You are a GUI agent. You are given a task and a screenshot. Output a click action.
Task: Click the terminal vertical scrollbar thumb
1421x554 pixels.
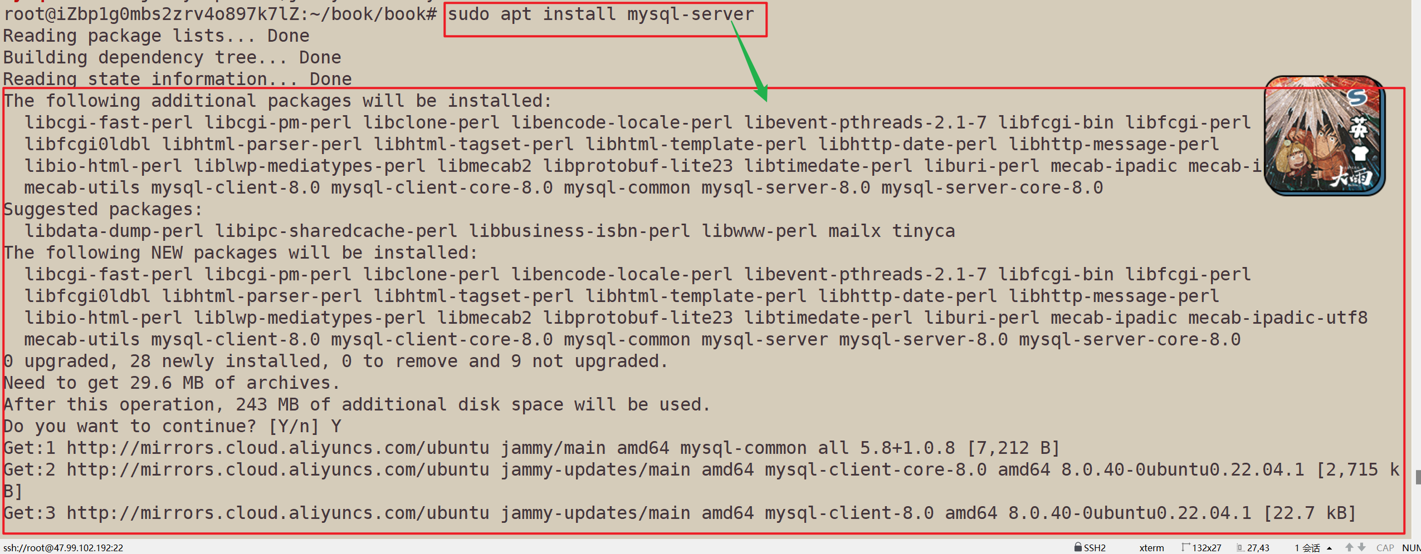click(1418, 477)
